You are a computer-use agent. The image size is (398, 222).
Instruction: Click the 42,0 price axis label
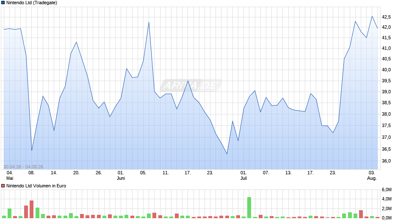386,27
